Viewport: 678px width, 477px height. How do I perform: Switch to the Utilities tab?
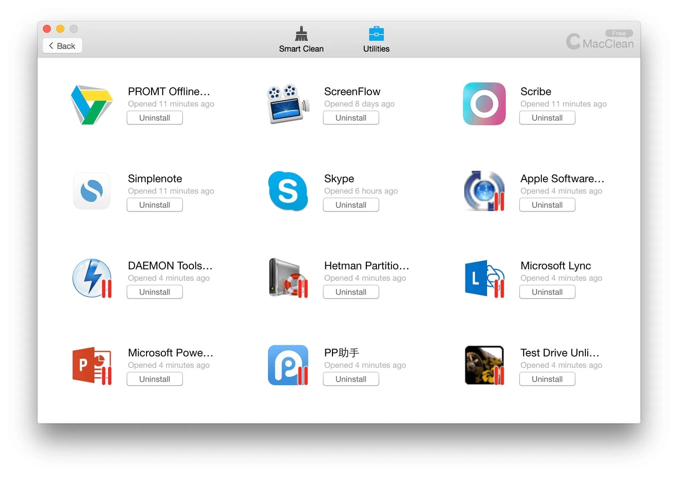coord(376,40)
